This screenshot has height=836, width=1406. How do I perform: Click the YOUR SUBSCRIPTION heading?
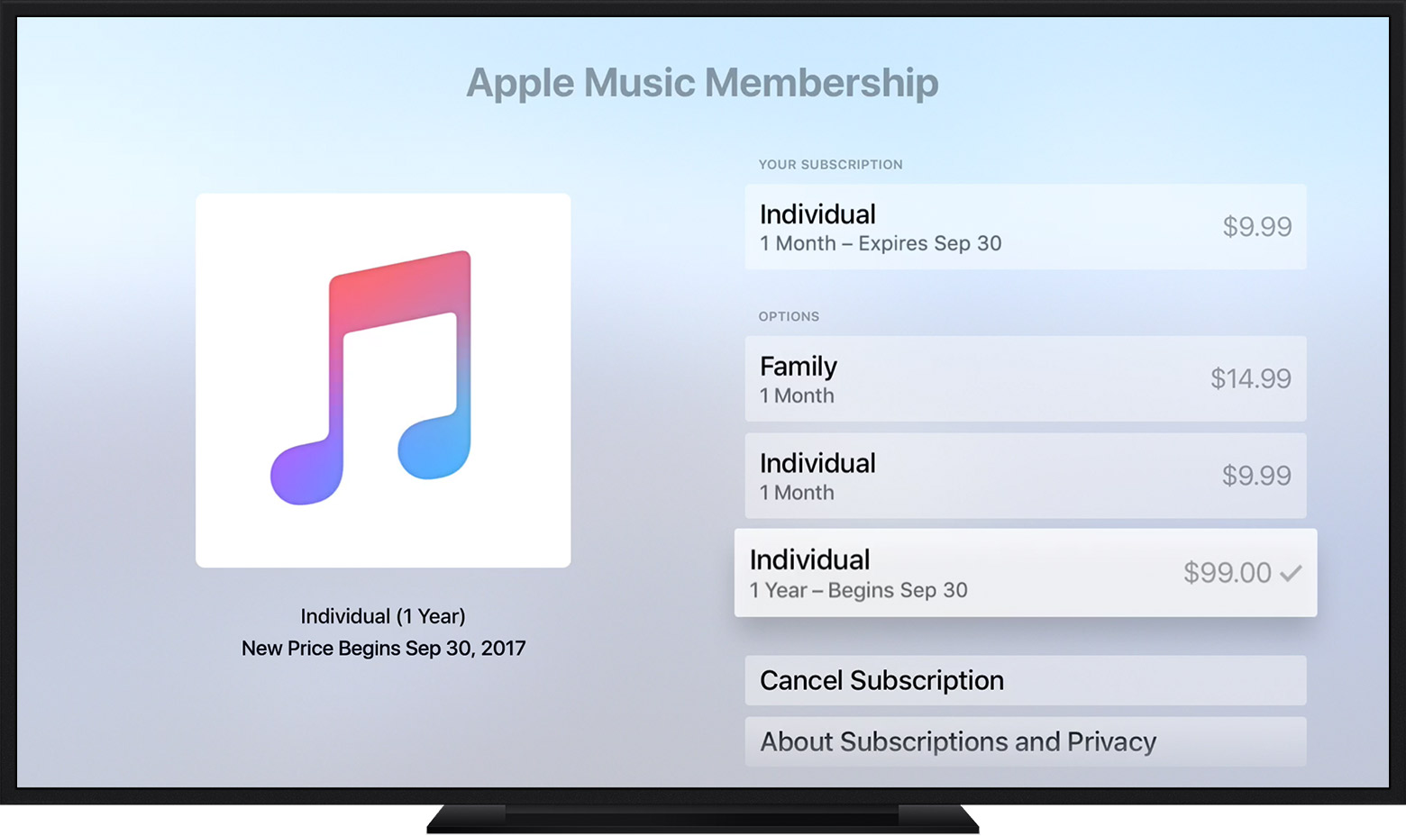click(830, 164)
